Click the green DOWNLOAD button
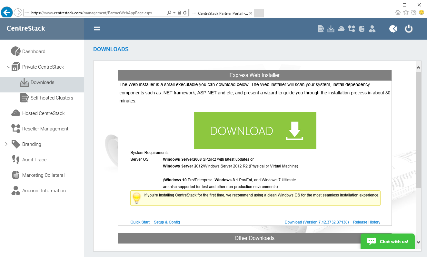The image size is (427, 257). coord(255,130)
